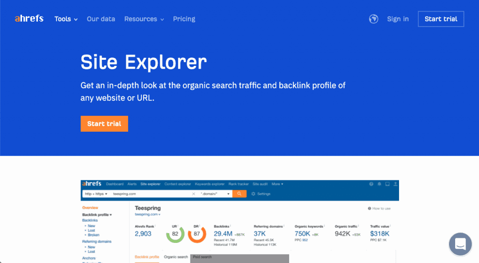The width and height of the screenshot is (479, 263).
Task: Switch to the Backlink profile tab
Action: coord(147,257)
